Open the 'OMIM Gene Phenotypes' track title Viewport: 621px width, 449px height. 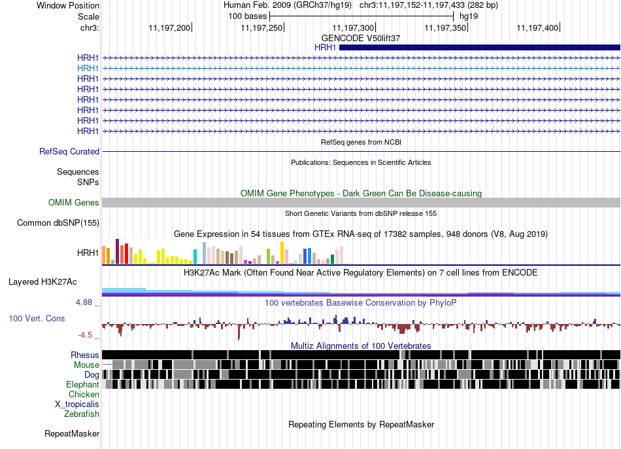361,193
